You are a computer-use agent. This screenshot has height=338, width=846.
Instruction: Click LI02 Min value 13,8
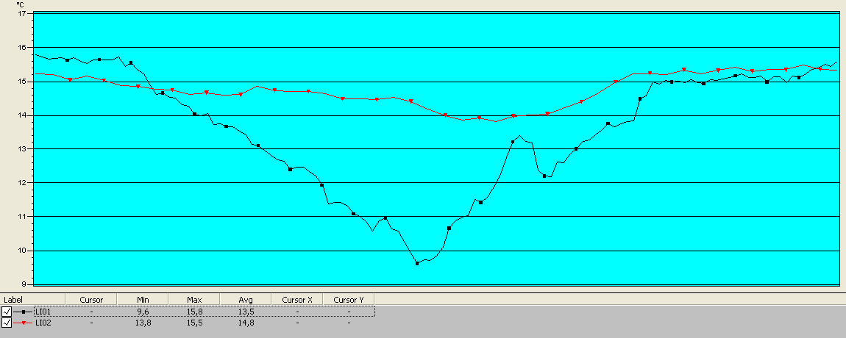(x=143, y=323)
